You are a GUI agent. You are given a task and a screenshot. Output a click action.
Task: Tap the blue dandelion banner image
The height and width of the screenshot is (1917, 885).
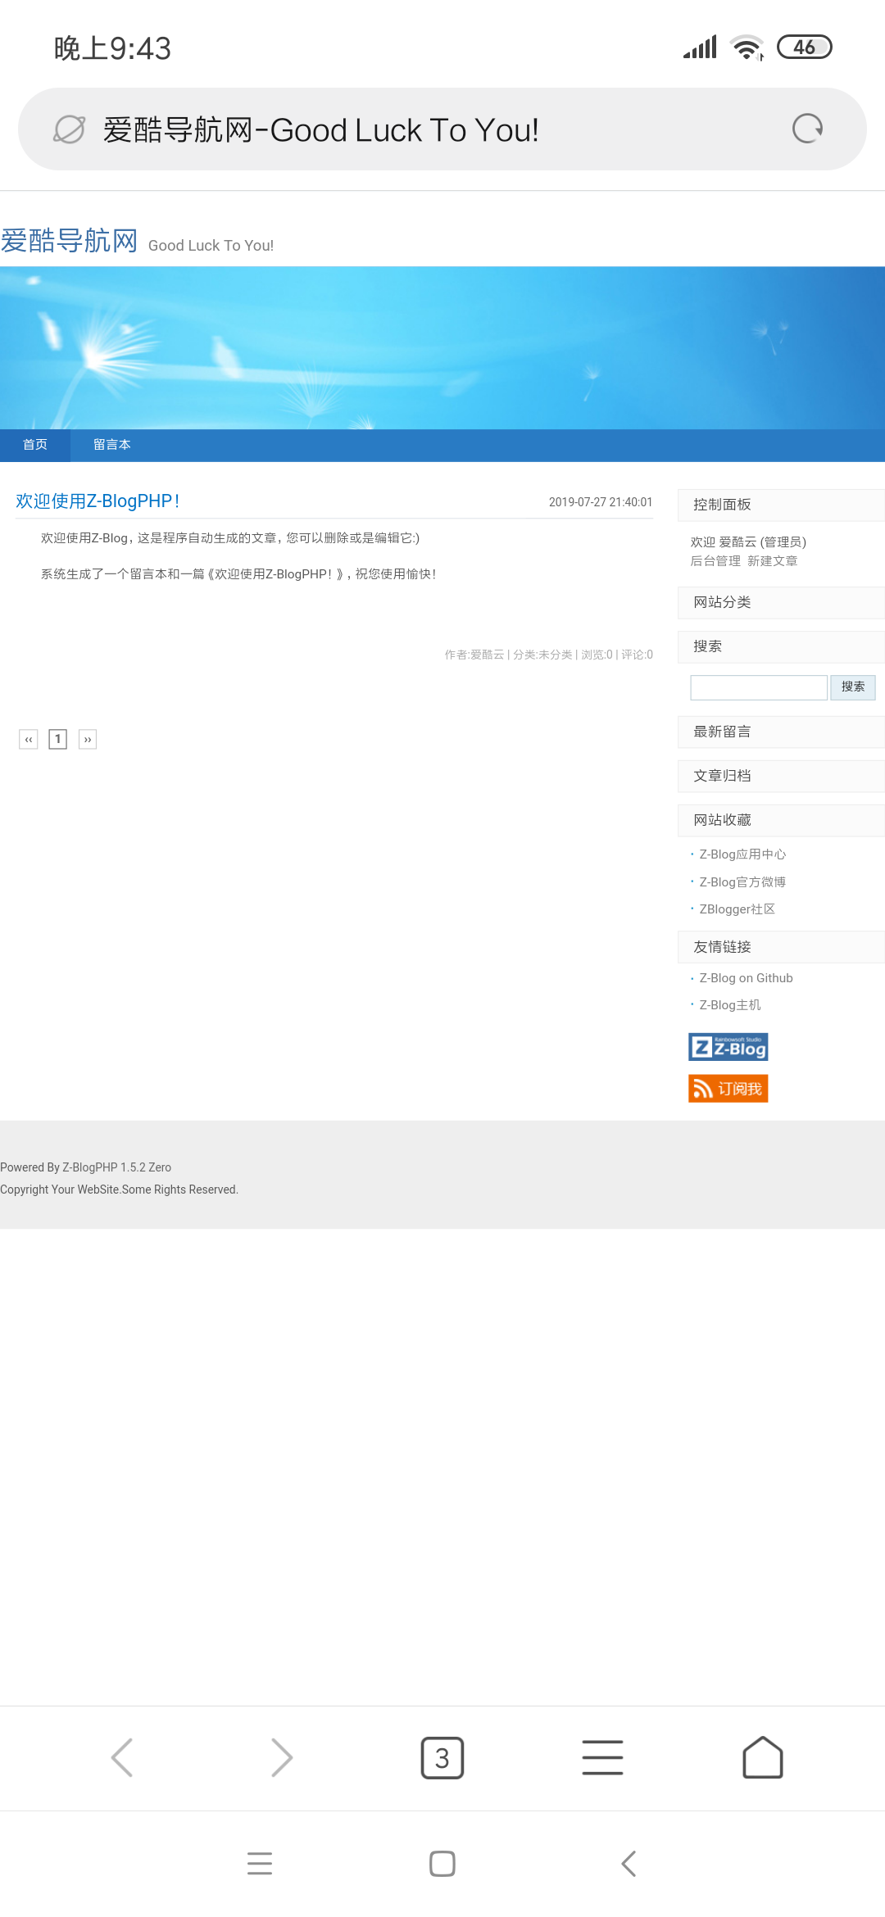442,347
